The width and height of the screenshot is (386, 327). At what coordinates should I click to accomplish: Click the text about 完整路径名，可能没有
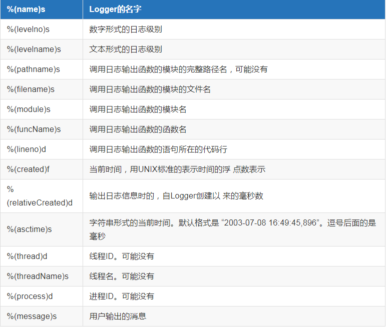click(178, 69)
